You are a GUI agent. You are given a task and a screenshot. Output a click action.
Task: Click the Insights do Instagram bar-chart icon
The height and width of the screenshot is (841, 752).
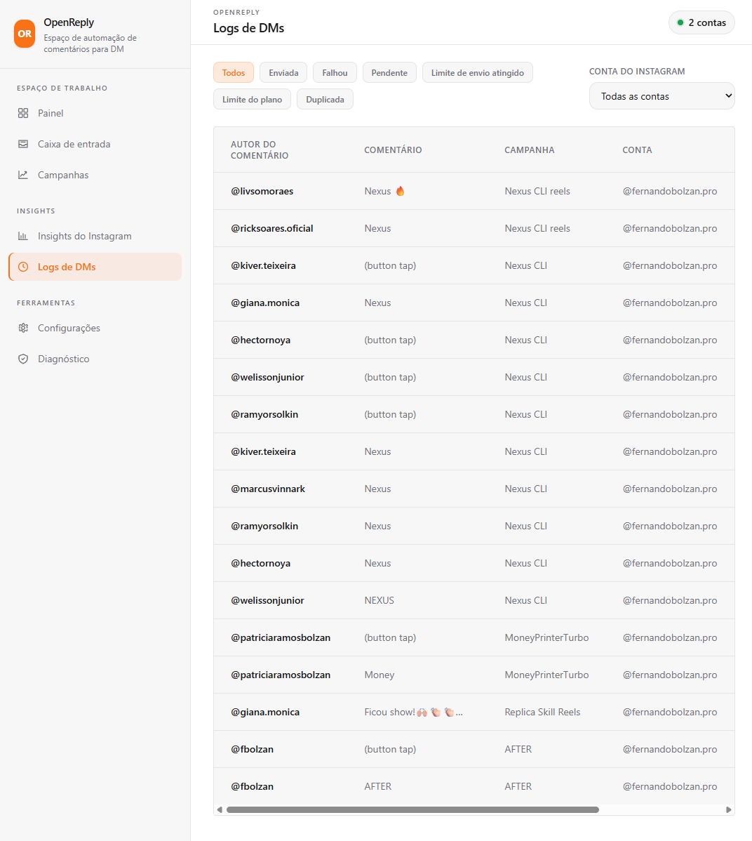pos(23,236)
